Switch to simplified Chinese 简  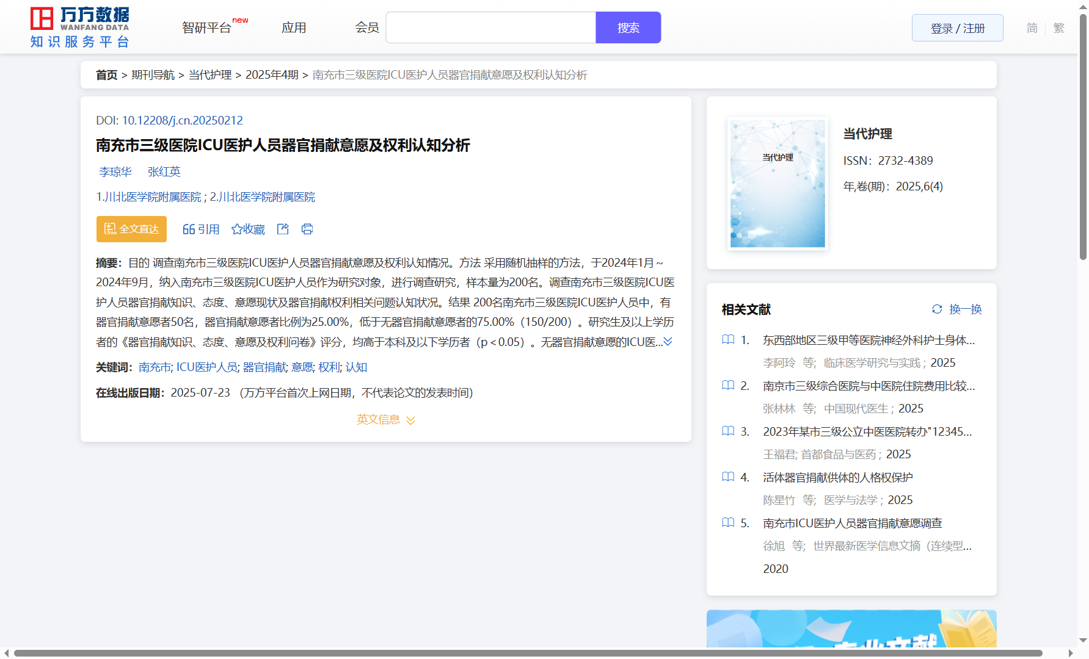pyautogui.click(x=1032, y=28)
